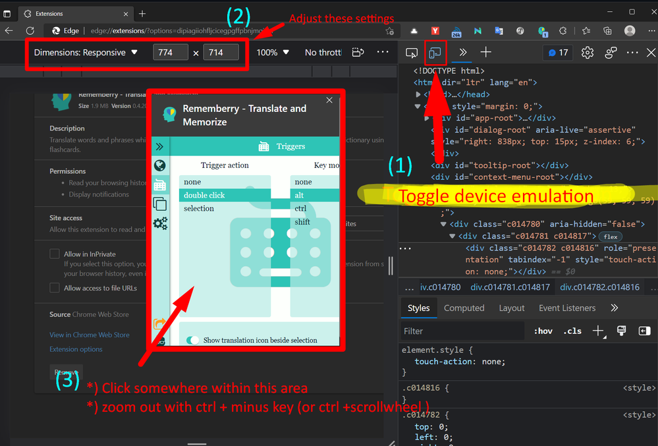Viewport: 658px width, 446px height.
Task: Toggle the :hov element state panel
Action: 543,331
